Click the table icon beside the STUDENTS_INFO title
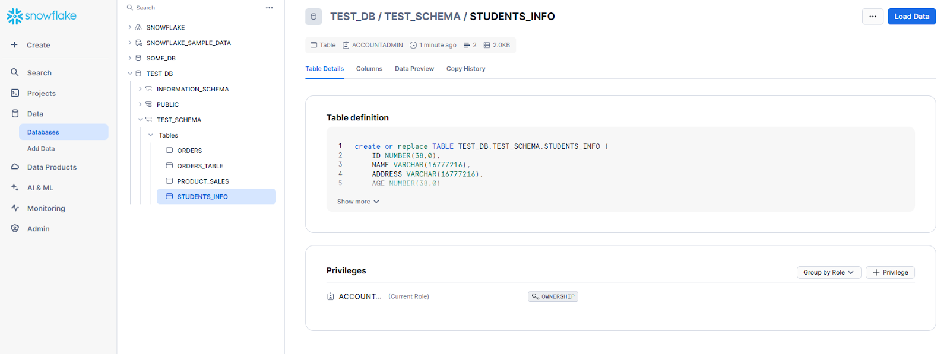This screenshot has width=950, height=354. click(x=313, y=17)
